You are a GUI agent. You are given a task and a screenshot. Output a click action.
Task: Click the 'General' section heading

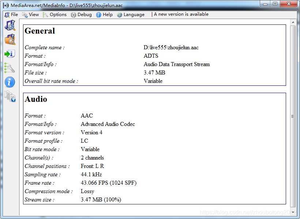[x=40, y=31]
